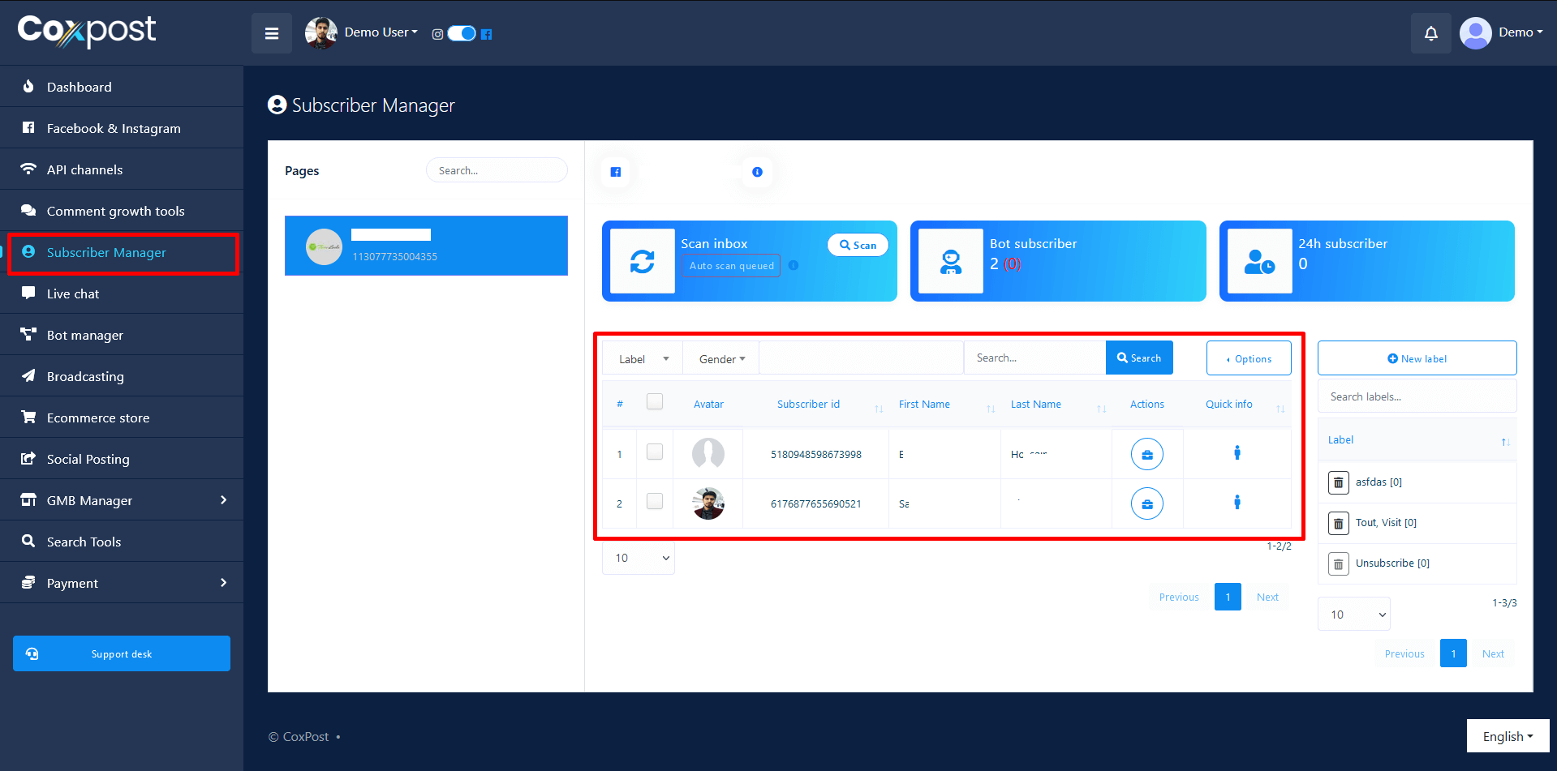This screenshot has height=771, width=1557.
Task: Open actions briefcase for first subscriber
Action: [x=1146, y=454]
